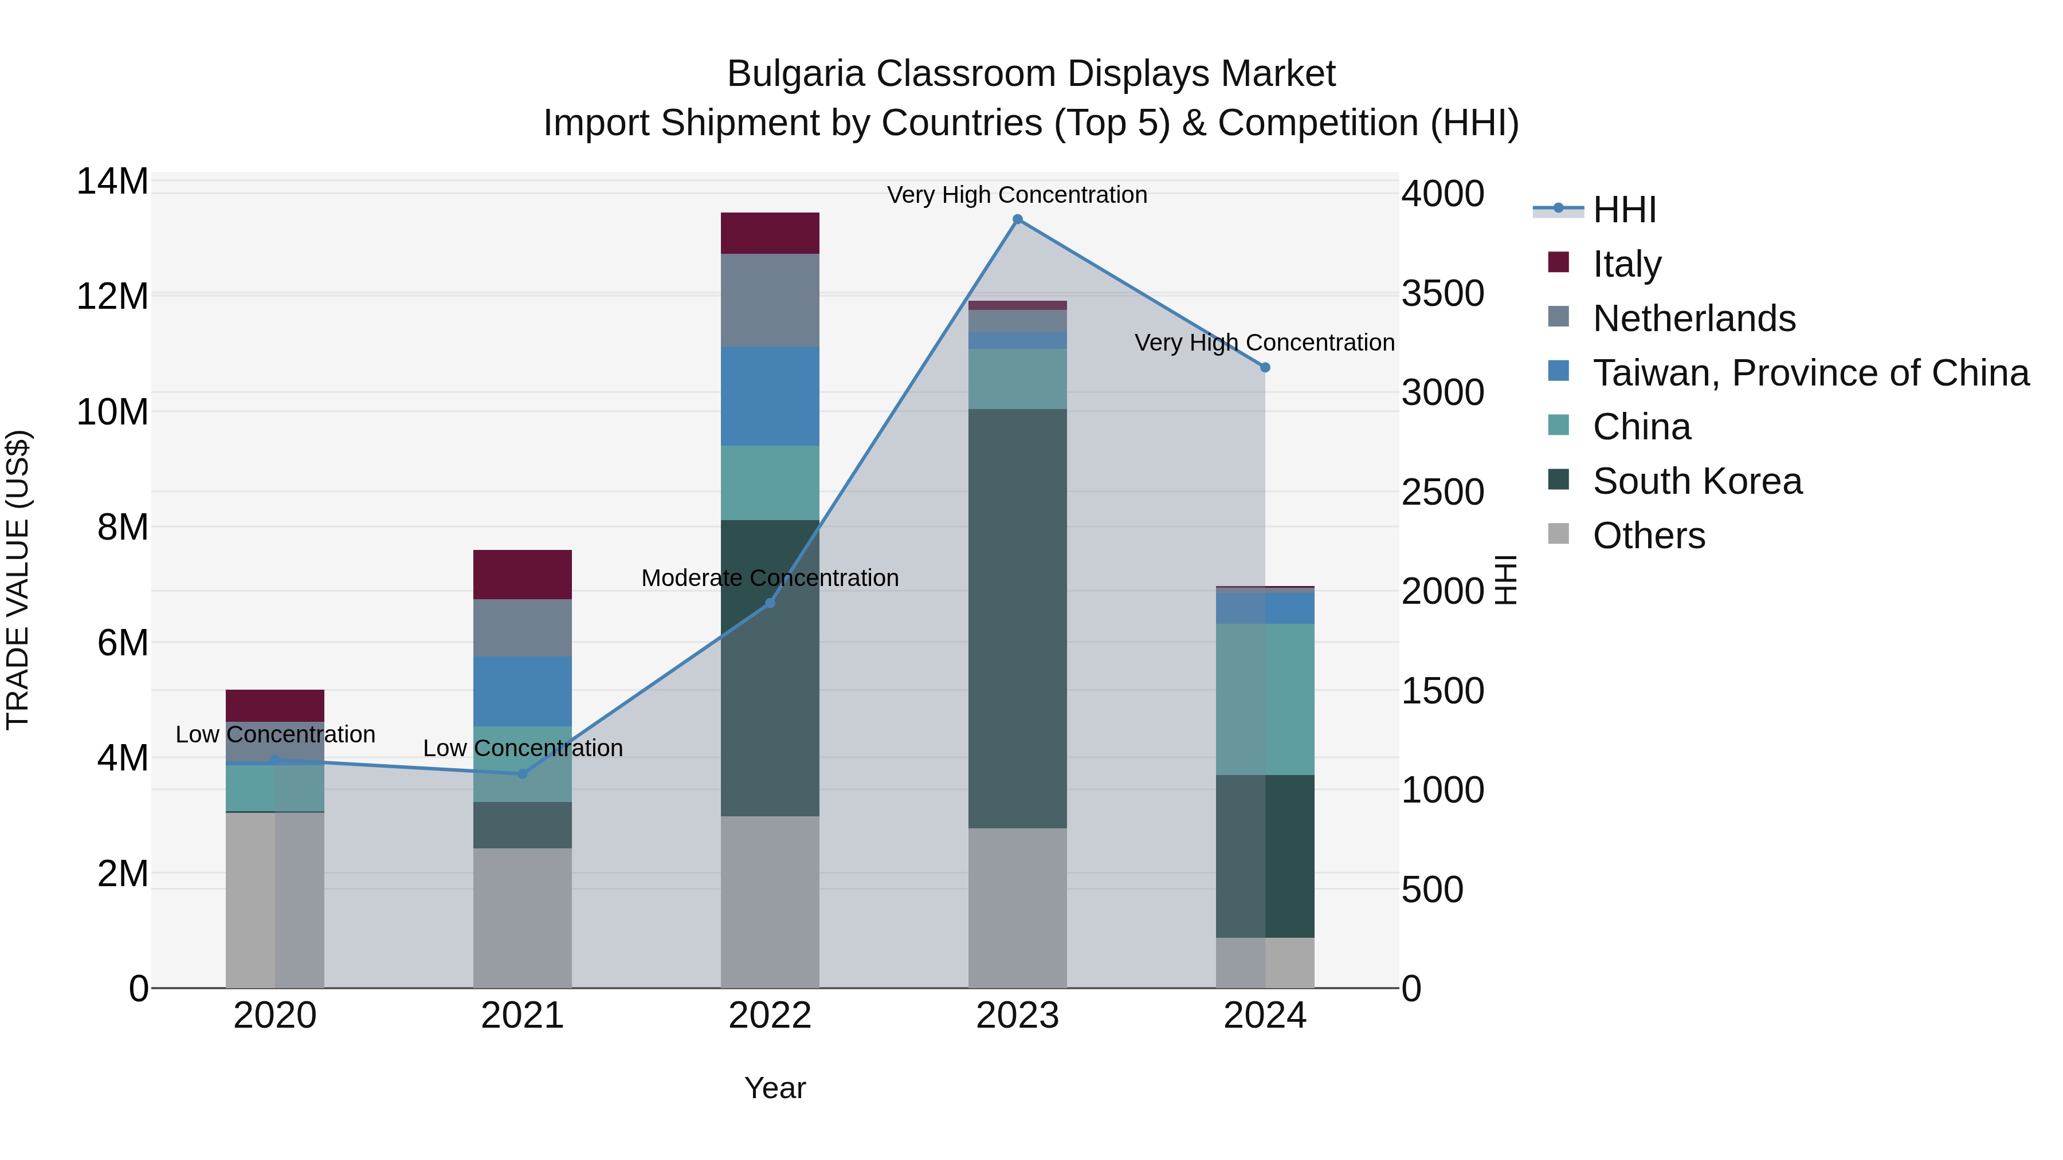Image resolution: width=2063 pixels, height=1160 pixels.
Task: Click the South Korea dark green swatch
Action: [1559, 479]
